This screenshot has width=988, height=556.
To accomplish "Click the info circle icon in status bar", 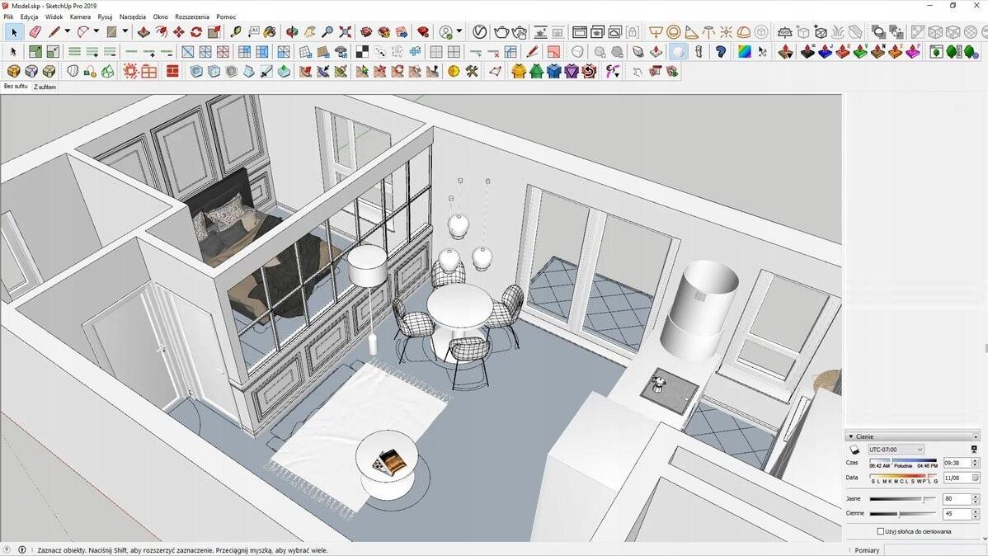I will 22,549.
